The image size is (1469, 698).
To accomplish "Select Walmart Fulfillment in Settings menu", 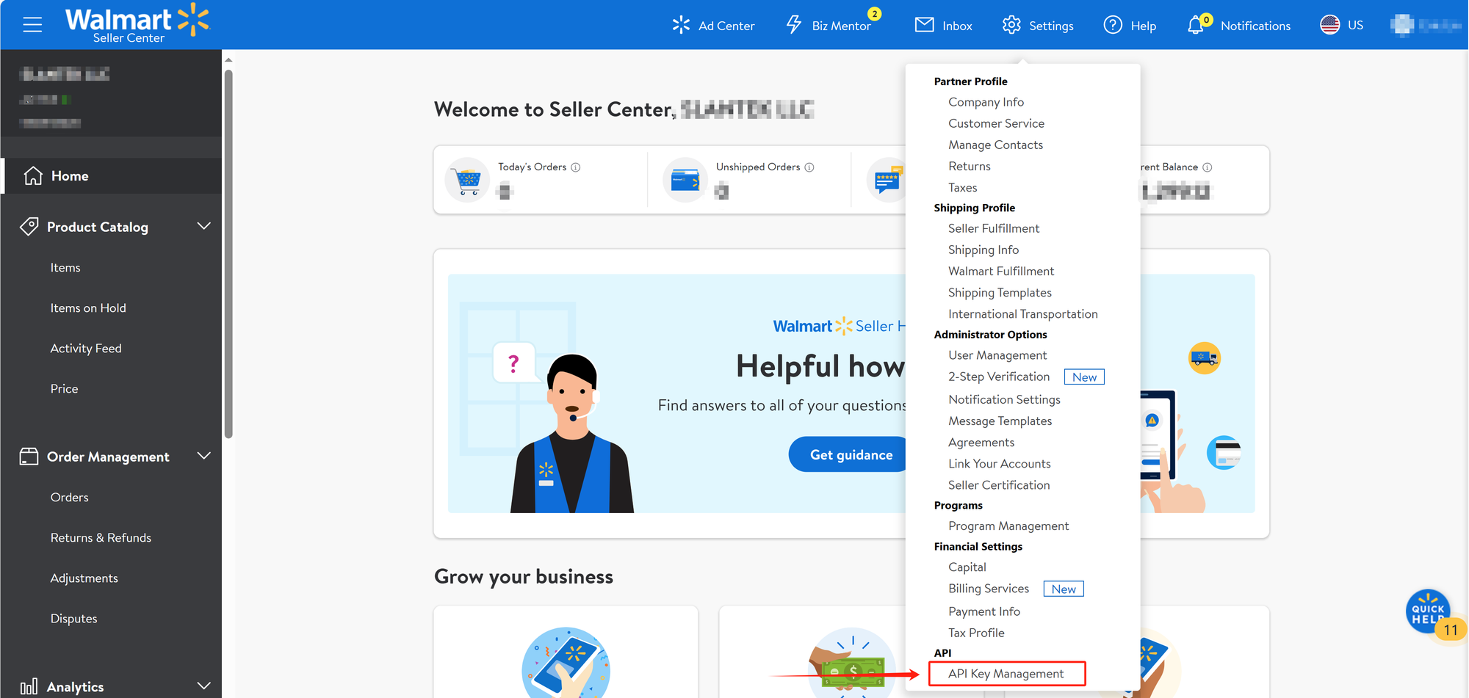I will tap(1001, 271).
